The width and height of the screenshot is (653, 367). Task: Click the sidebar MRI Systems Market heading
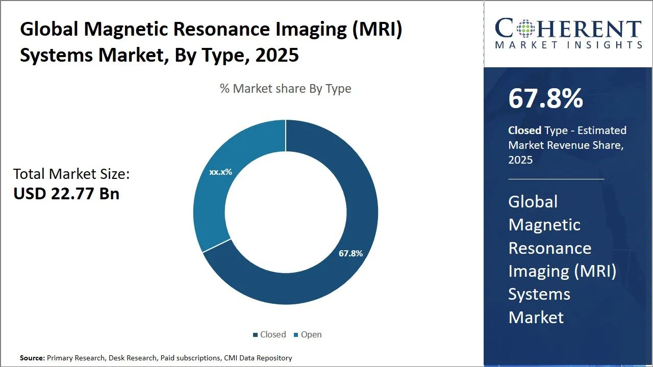coord(562,259)
